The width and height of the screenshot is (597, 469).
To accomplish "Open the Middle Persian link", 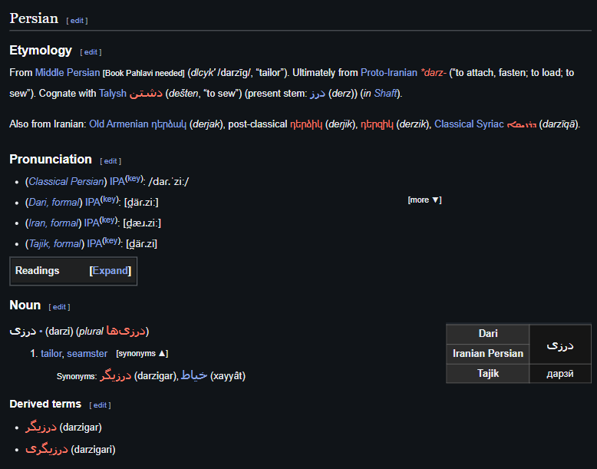I will click(x=68, y=72).
